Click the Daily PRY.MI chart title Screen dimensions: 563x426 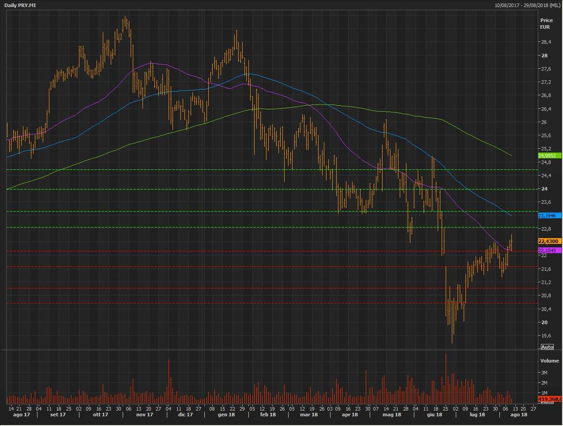[20, 5]
